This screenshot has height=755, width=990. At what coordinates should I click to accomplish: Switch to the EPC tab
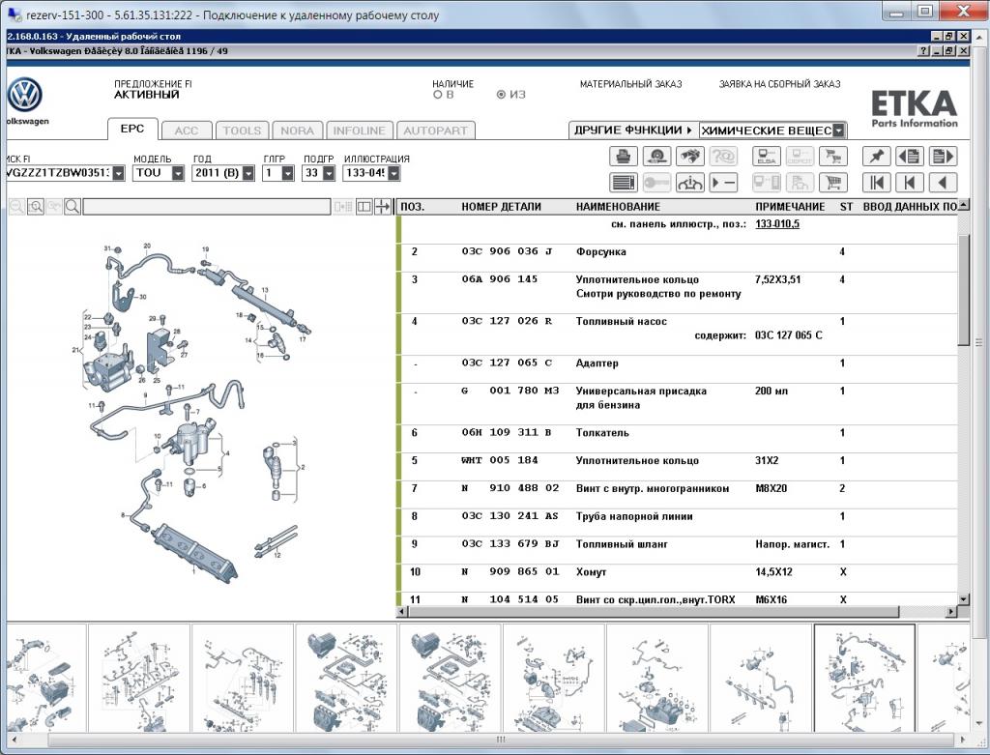pyautogui.click(x=131, y=129)
